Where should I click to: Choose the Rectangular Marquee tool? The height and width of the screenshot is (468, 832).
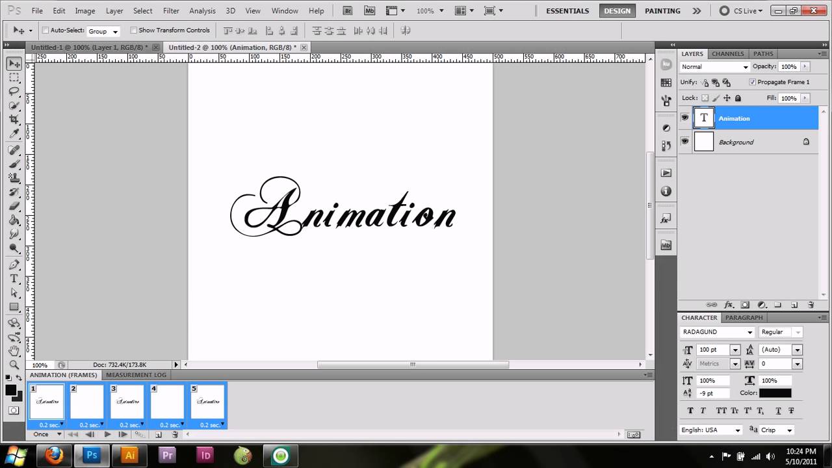[x=14, y=77]
